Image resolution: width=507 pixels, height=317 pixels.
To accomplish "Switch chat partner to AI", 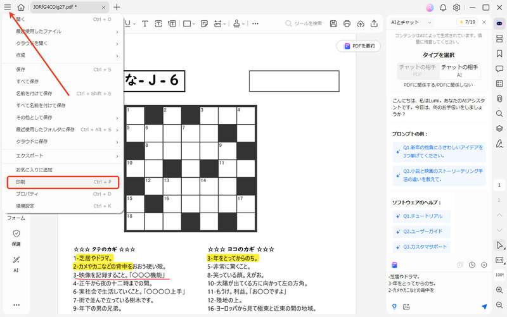I will [x=459, y=70].
